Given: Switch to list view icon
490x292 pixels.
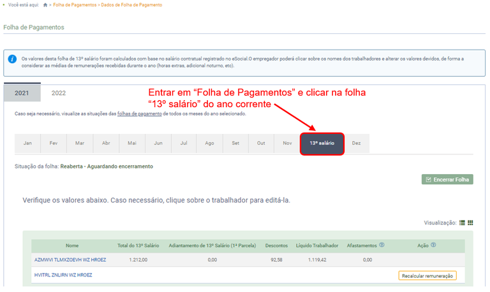Looking at the screenshot, I should [463, 223].
